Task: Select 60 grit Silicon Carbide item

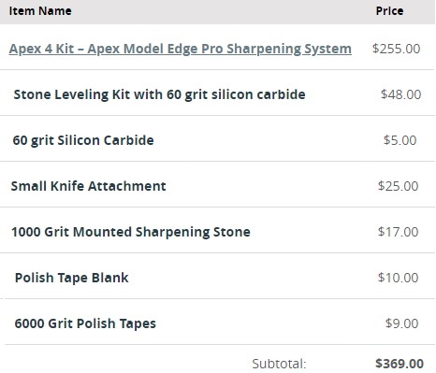Action: point(83,140)
